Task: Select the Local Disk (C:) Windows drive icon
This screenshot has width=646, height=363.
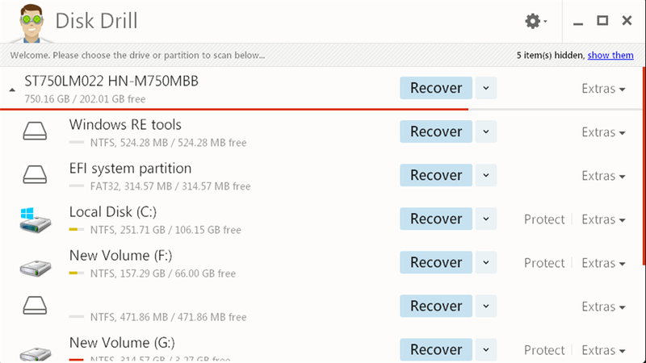Action: point(35,219)
